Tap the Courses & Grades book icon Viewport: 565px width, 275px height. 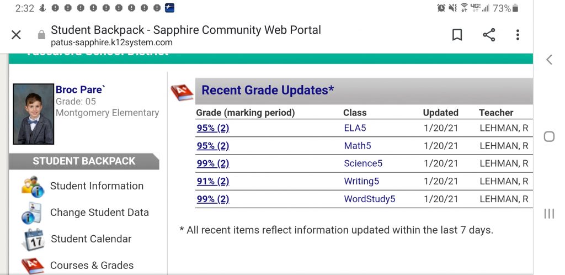click(x=32, y=266)
